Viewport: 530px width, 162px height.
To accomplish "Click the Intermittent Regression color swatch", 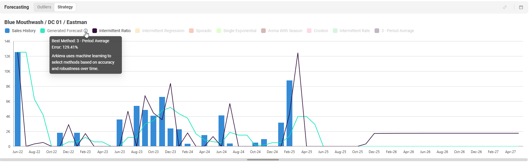I will tap(137, 31).
